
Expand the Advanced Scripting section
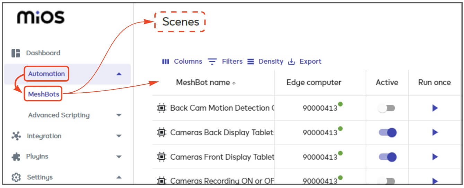[x=119, y=115]
